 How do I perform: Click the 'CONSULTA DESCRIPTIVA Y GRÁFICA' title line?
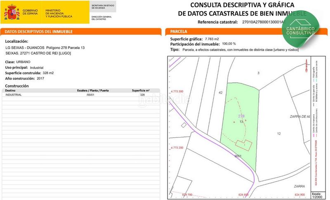[242, 5]
